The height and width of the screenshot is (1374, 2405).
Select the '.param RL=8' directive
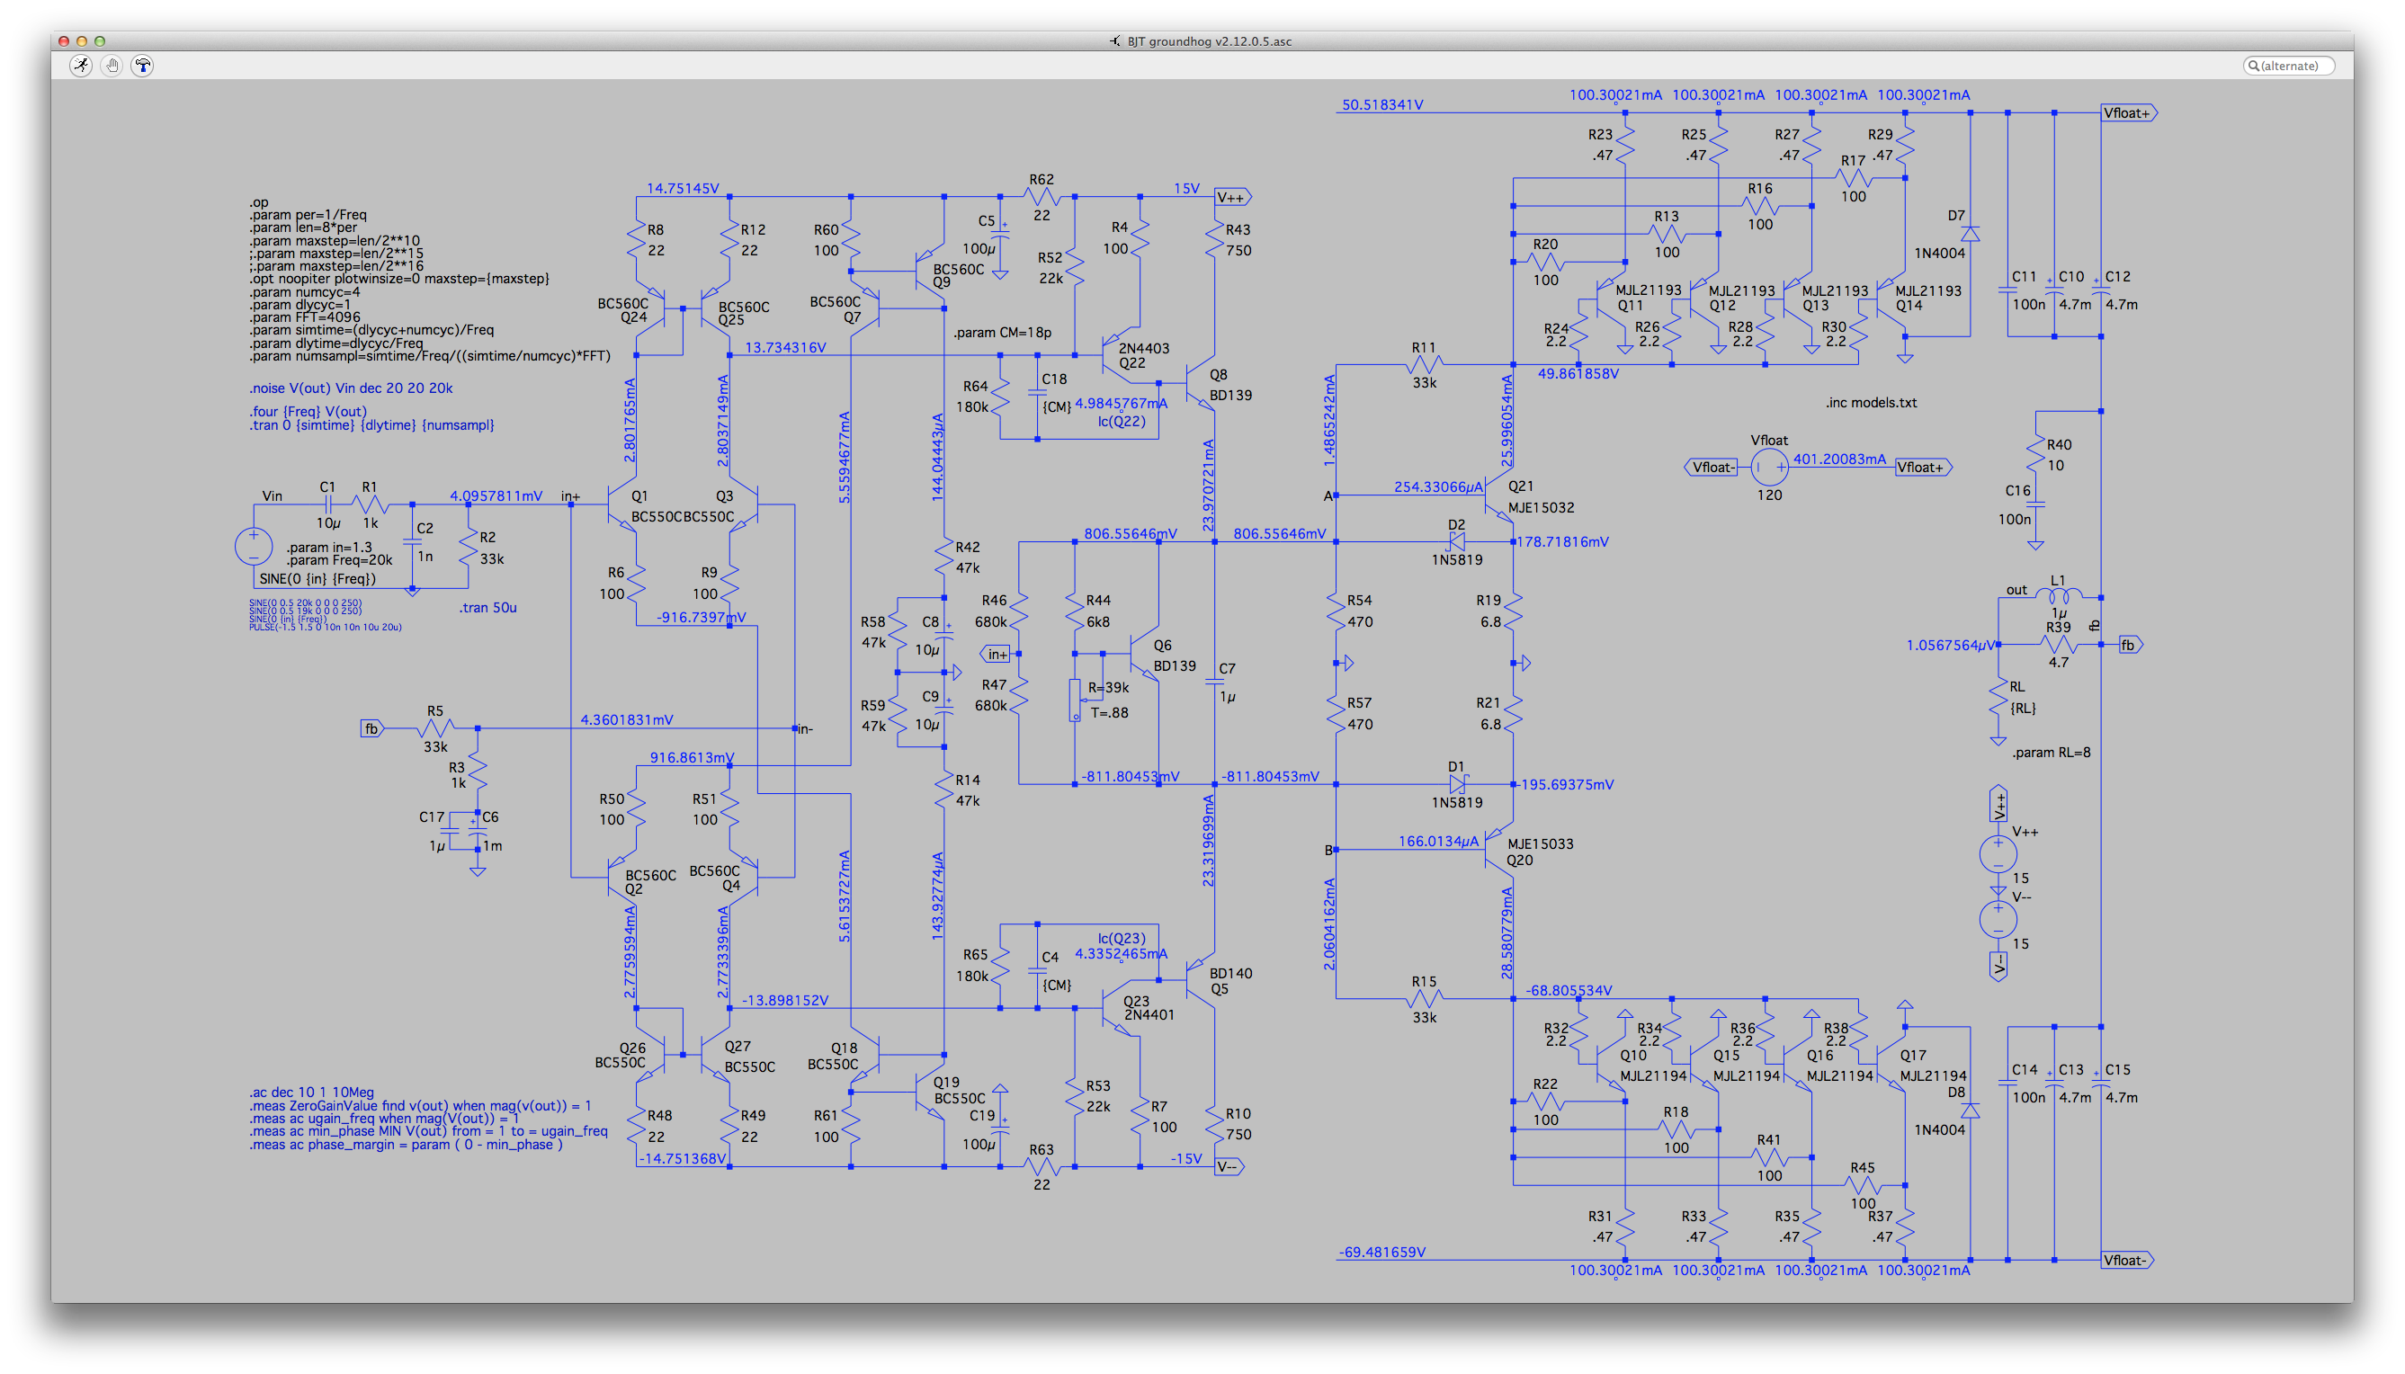(x=2051, y=753)
